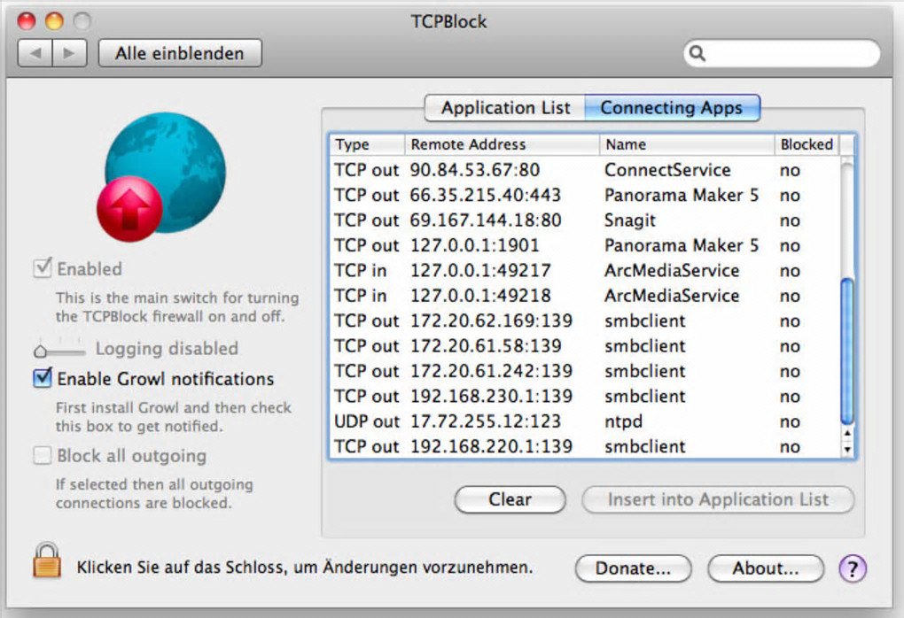Click the scrollbar down arrow
The height and width of the screenshot is (618, 904).
point(847,449)
